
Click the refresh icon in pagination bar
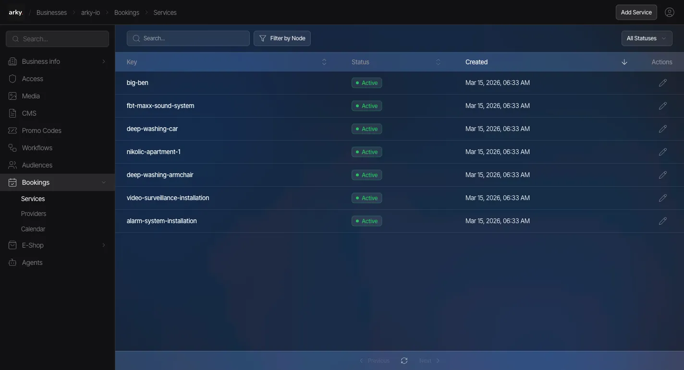click(404, 360)
